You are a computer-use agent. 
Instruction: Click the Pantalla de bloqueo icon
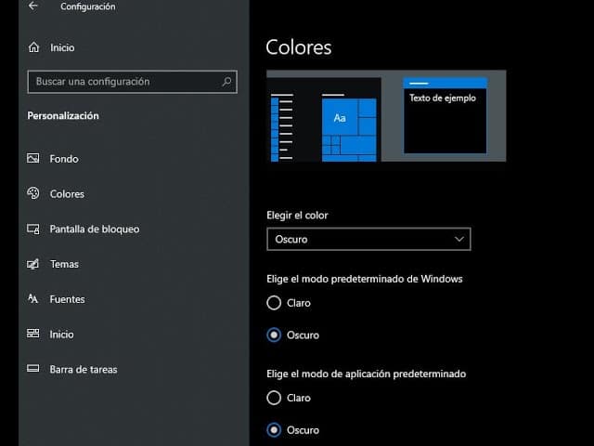(x=33, y=229)
